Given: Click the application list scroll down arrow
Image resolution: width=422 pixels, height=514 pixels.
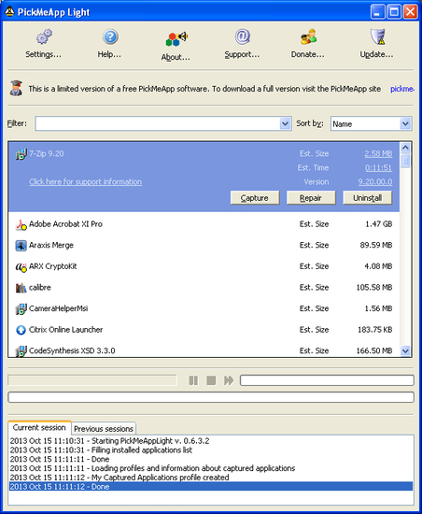Looking at the screenshot, I should point(405,351).
